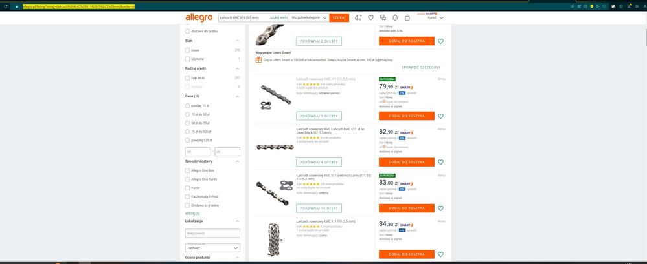Click 'Porównaj 4 oferty' button
Viewport: 647px width, 264px height.
(x=319, y=162)
